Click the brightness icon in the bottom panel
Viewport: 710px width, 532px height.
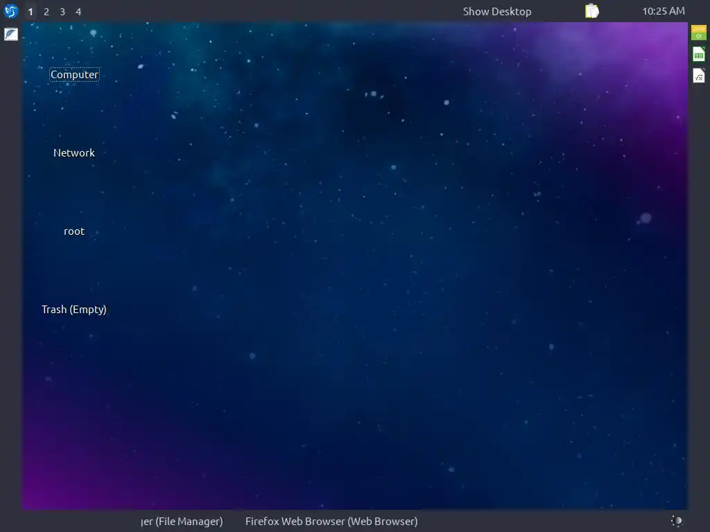point(677,521)
